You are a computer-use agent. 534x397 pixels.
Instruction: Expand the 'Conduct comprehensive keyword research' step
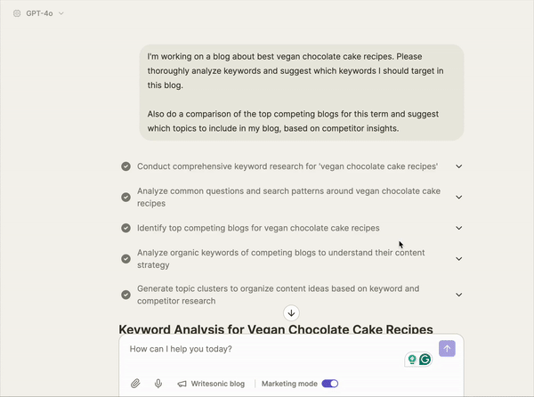[459, 166]
